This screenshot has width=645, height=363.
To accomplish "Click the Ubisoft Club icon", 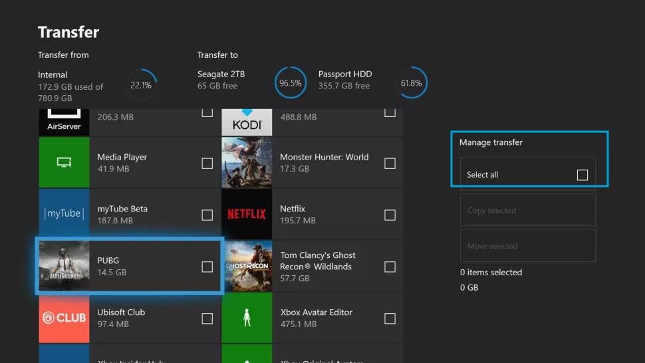I will [64, 318].
